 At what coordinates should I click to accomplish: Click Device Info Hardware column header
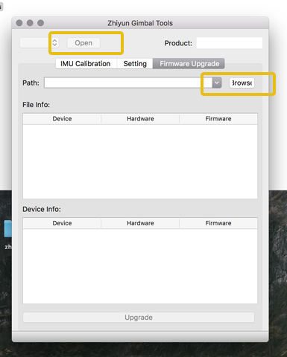[140, 223]
